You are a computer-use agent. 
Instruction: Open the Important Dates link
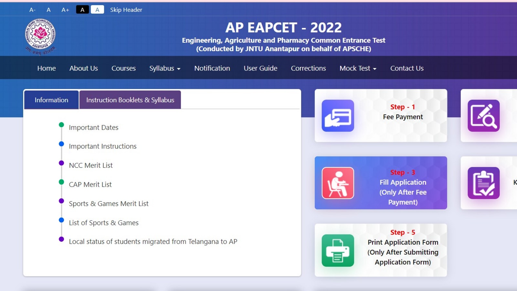94,127
